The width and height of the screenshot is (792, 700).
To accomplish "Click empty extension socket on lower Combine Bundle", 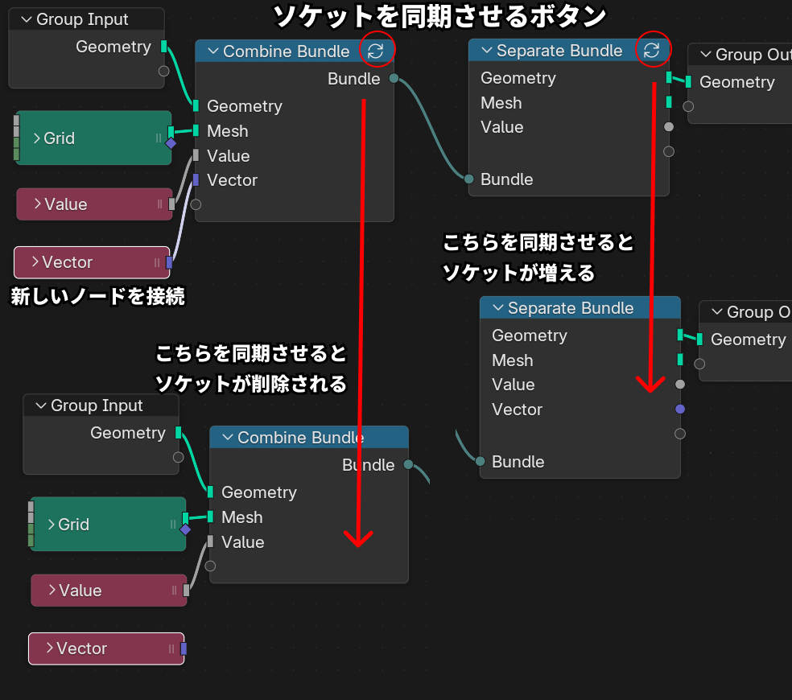I will click(x=210, y=566).
